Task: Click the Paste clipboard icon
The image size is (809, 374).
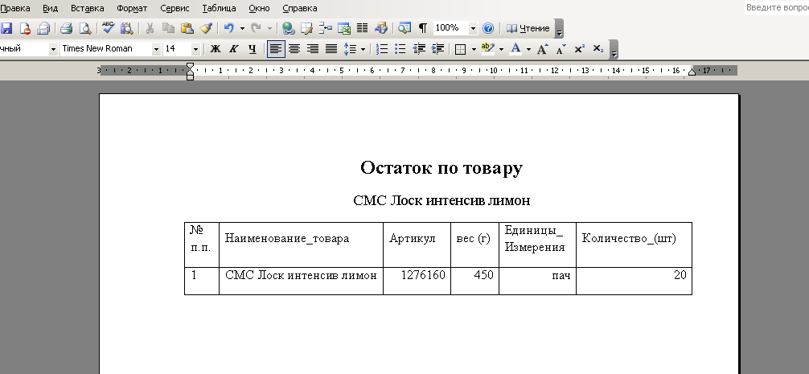Action: pyautogui.click(x=187, y=28)
